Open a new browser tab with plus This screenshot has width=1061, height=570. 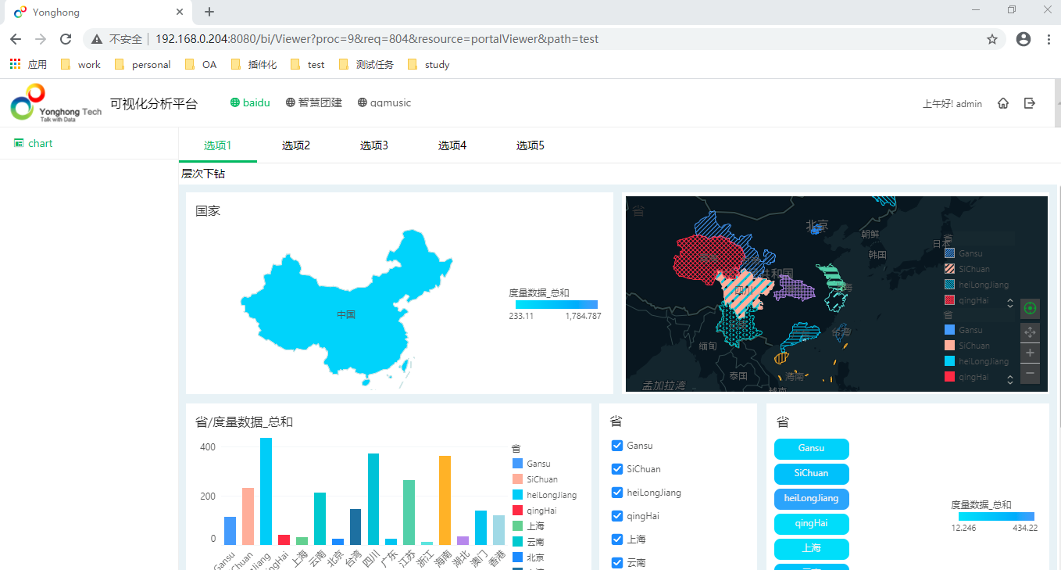209,12
